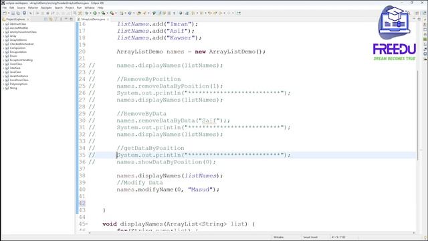
Task: Minimize the editor area
Action: 414,19
